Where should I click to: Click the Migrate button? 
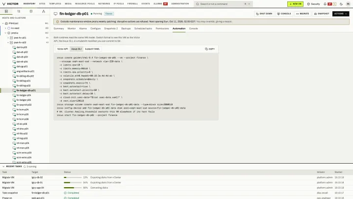(x=303, y=14)
